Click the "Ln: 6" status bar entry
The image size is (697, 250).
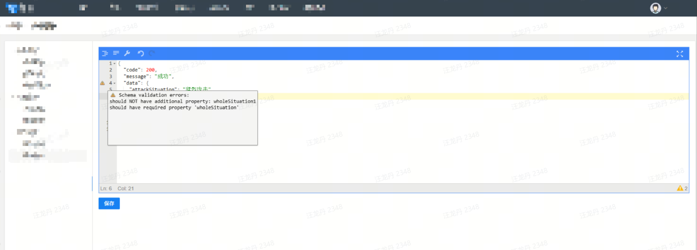click(x=106, y=188)
